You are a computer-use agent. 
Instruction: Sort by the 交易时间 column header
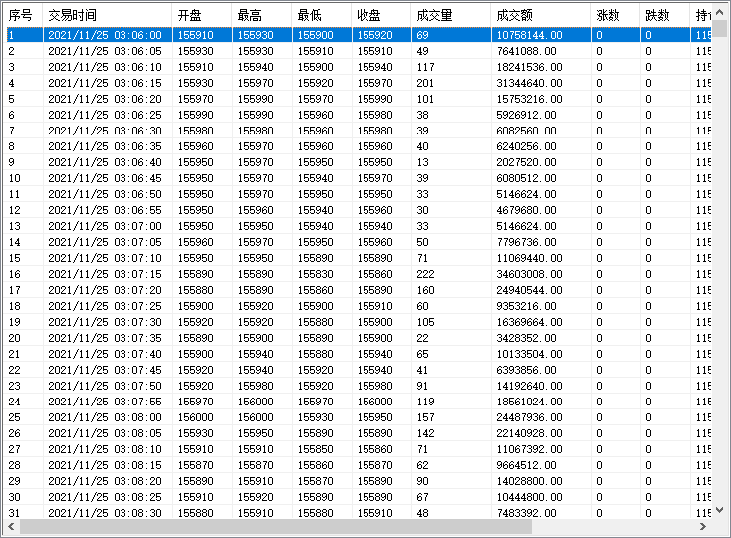[108, 15]
